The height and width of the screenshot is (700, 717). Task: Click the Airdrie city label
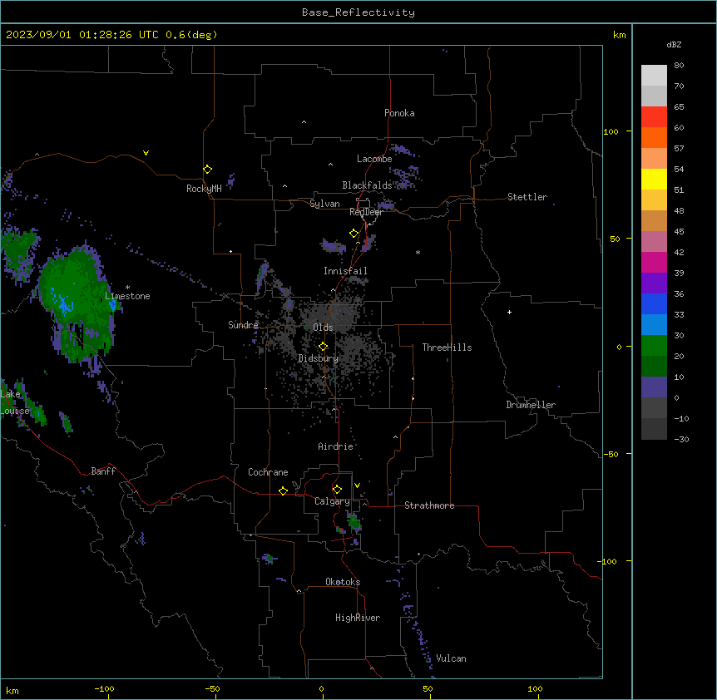point(336,446)
